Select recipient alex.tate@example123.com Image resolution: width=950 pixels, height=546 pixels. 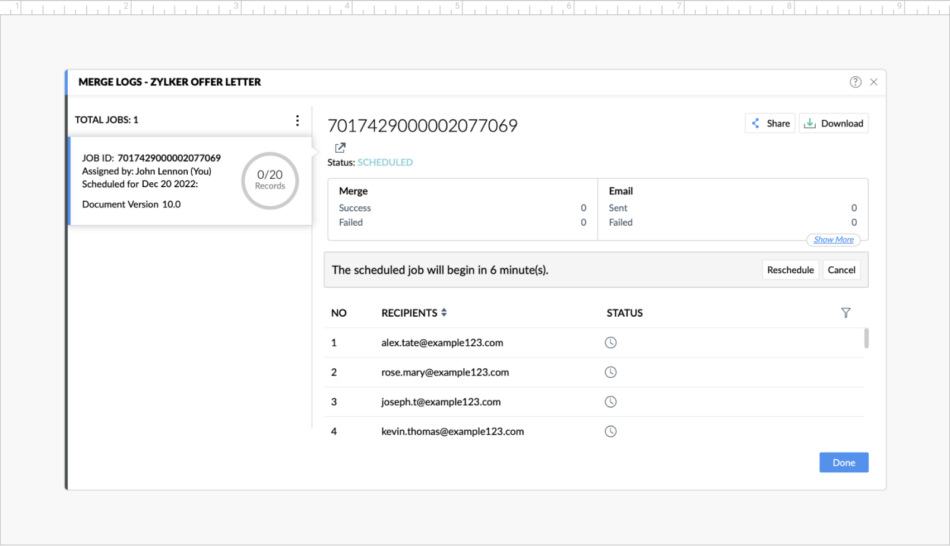442,343
